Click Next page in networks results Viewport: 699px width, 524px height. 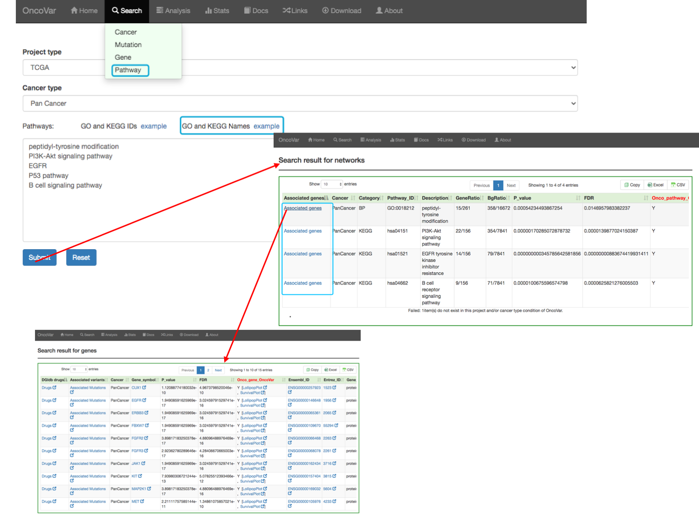pyautogui.click(x=511, y=185)
